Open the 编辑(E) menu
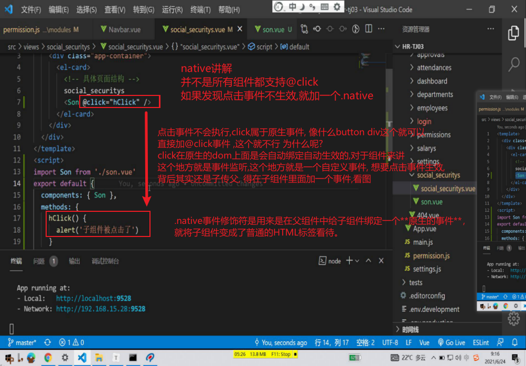The width and height of the screenshot is (526, 366). click(59, 9)
